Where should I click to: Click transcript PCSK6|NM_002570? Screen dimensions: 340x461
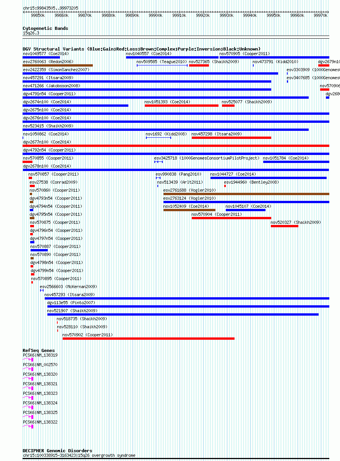[x=40, y=365]
